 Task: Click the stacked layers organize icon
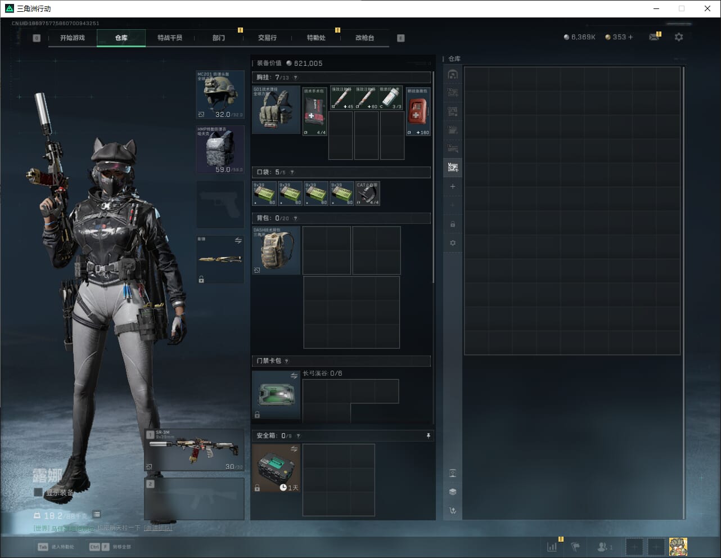point(453,492)
